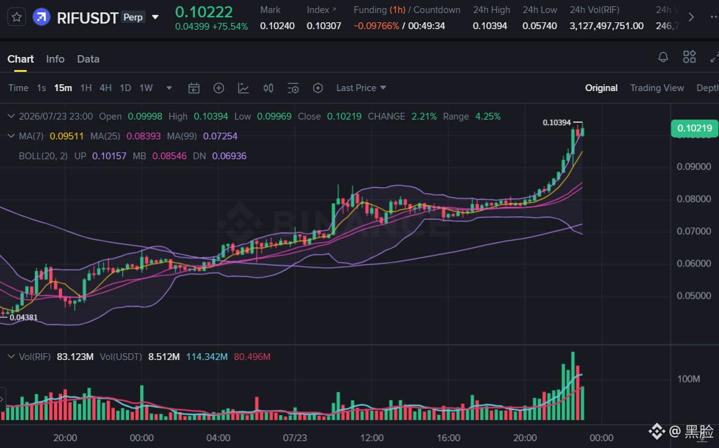Click the Perp contract type badge
This screenshot has width=719, height=448.
pos(133,17)
